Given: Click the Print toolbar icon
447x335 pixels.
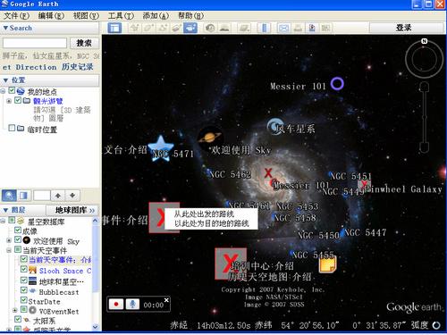Looking at the screenshot, I should (298, 28).
